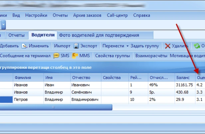The height and width of the screenshot is (134, 205).
Task: Click the MMS folder icon
Action: [x=75, y=56]
